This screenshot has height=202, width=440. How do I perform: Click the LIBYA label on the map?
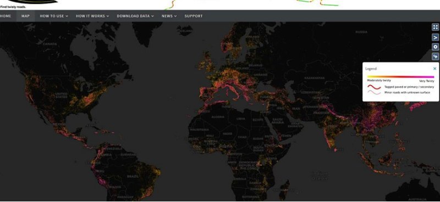tap(241, 119)
